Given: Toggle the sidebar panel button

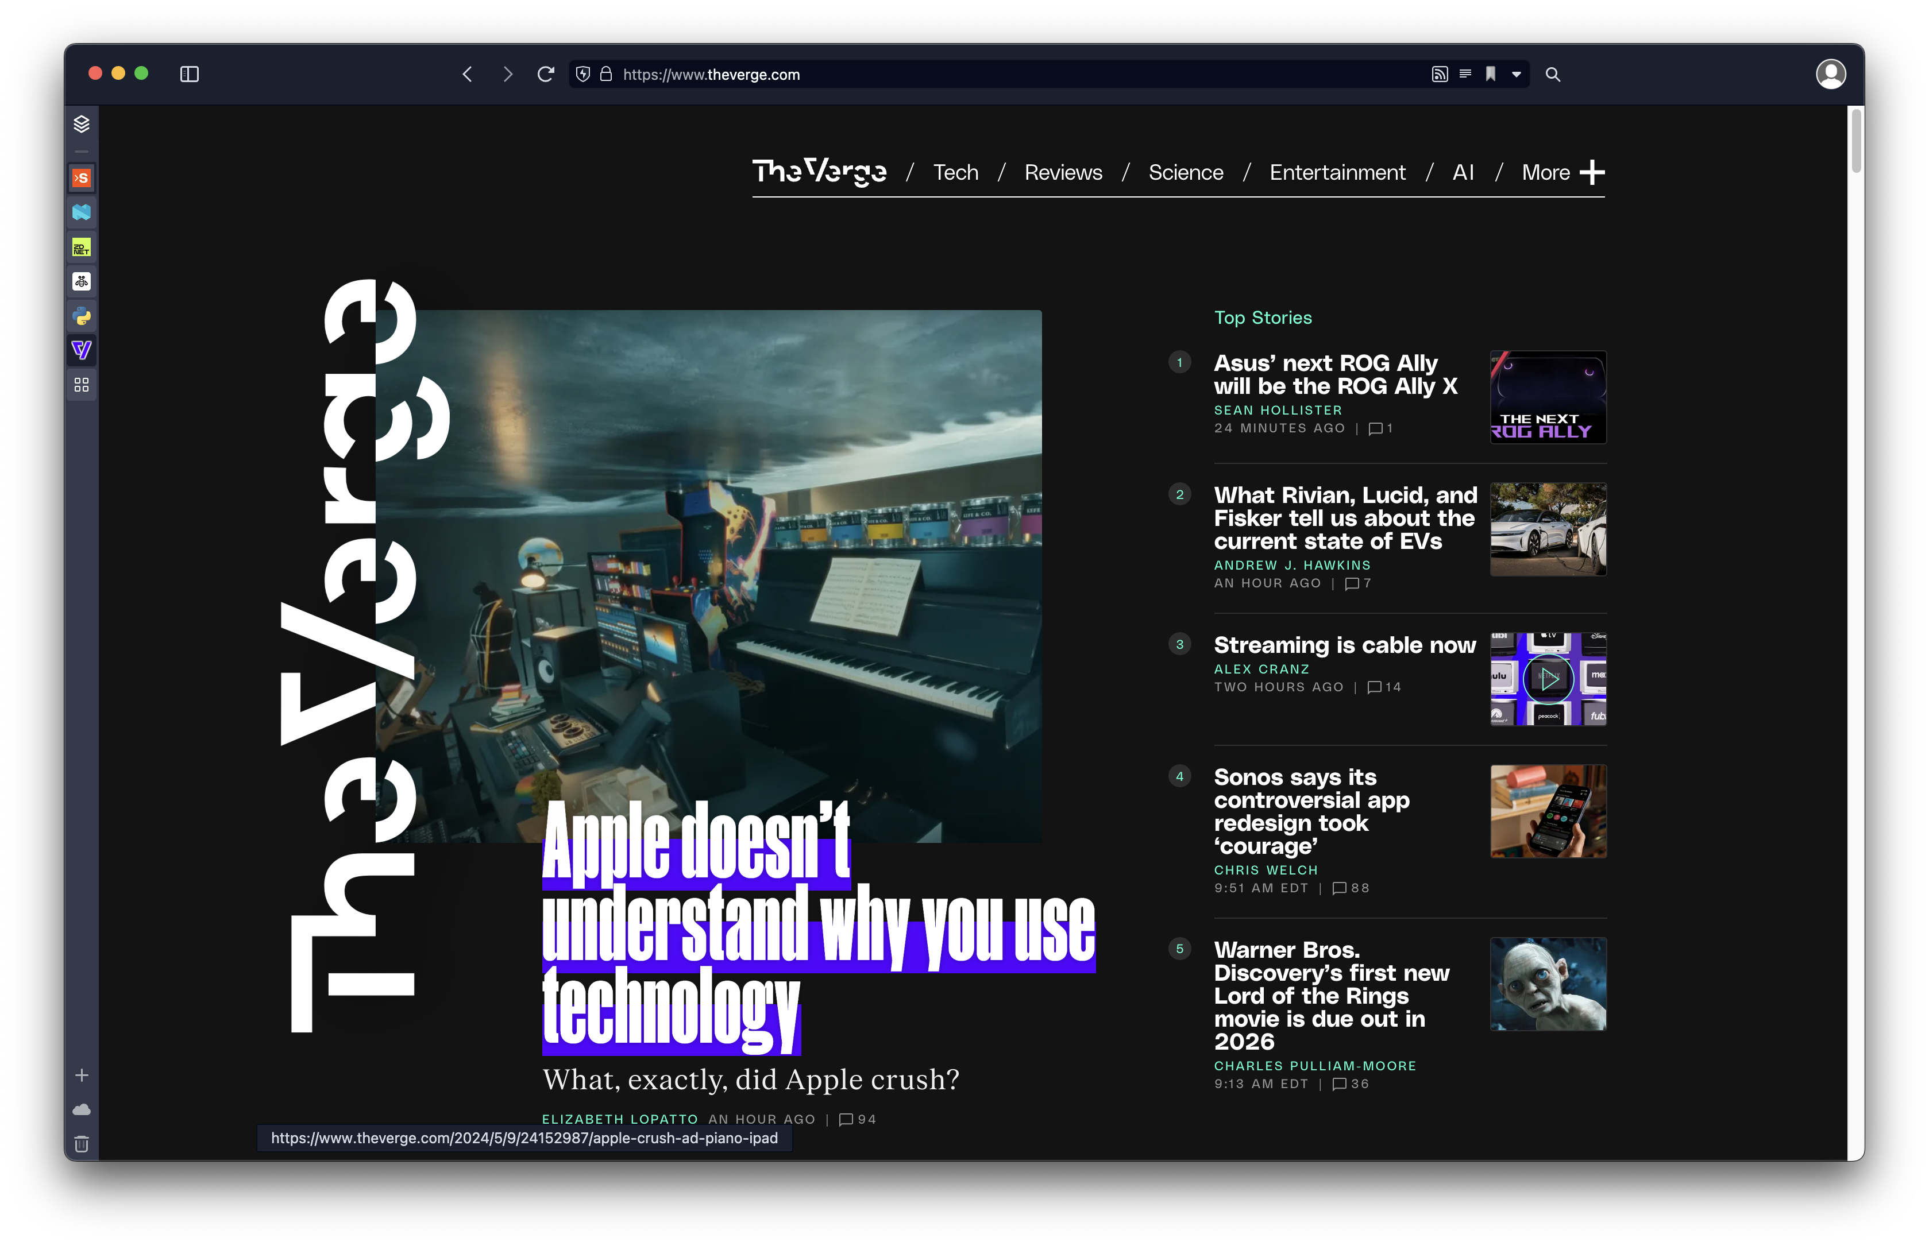Looking at the screenshot, I should click(x=190, y=75).
